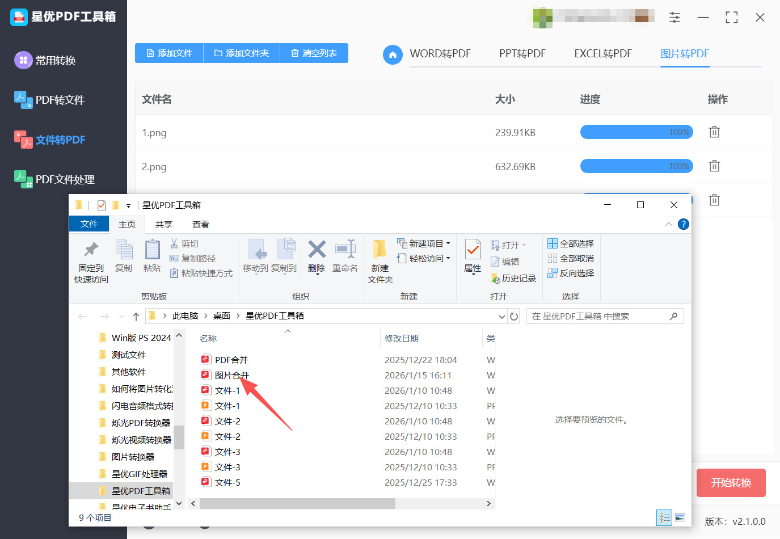
Task: Click the 属性 properties icon in Explorer
Action: click(473, 249)
